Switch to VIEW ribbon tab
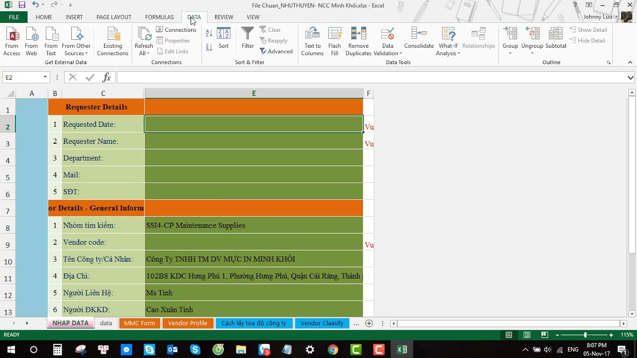The width and height of the screenshot is (637, 358). click(253, 17)
